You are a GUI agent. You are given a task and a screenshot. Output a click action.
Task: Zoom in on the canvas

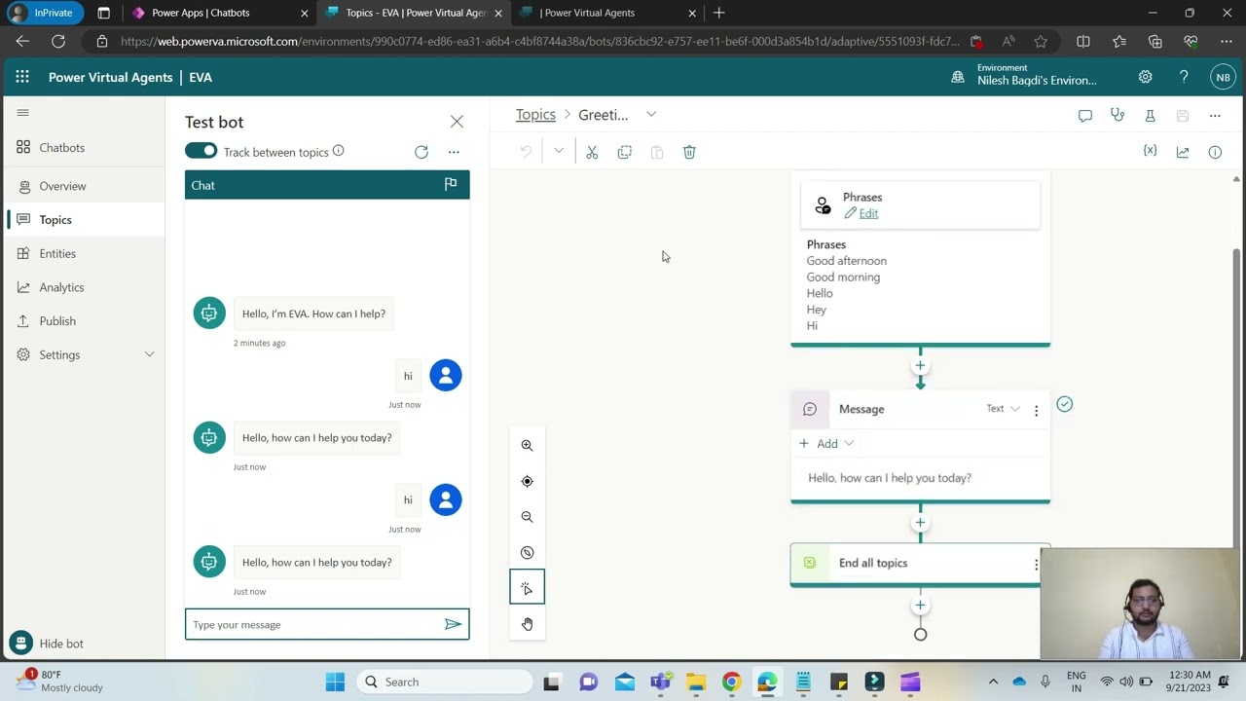(x=527, y=445)
